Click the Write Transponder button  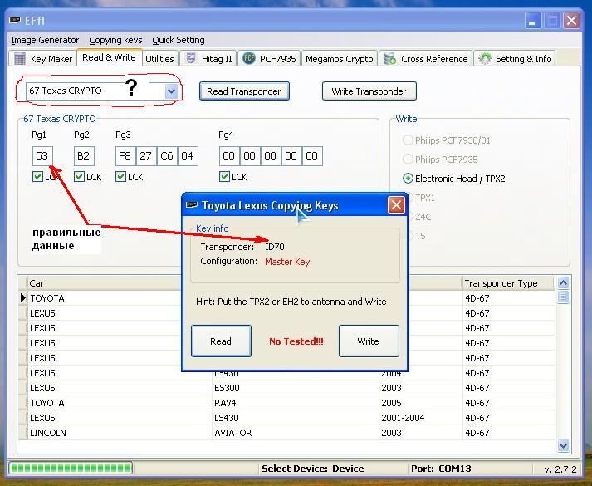369,91
